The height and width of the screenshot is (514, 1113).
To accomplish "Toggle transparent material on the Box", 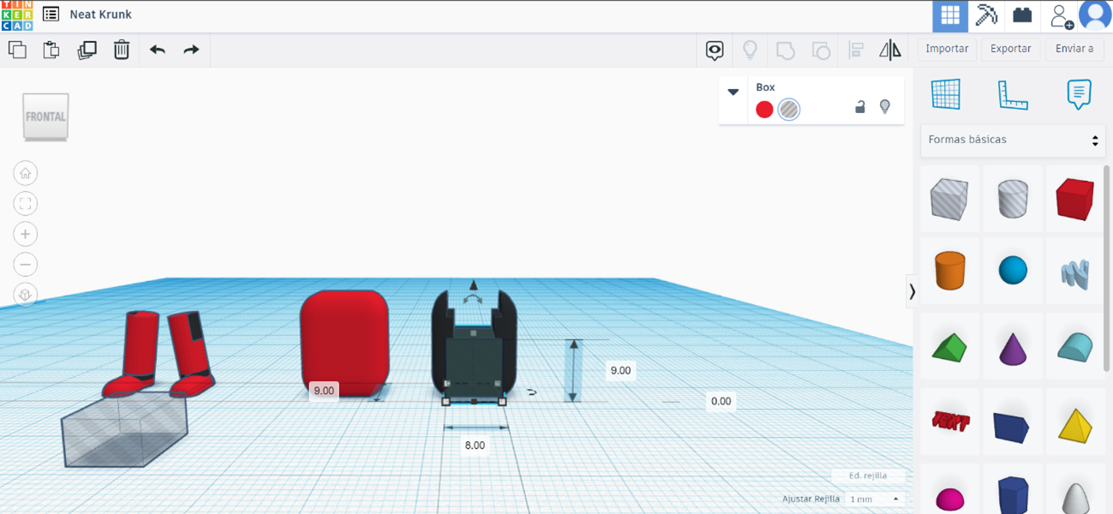I will pyautogui.click(x=788, y=109).
